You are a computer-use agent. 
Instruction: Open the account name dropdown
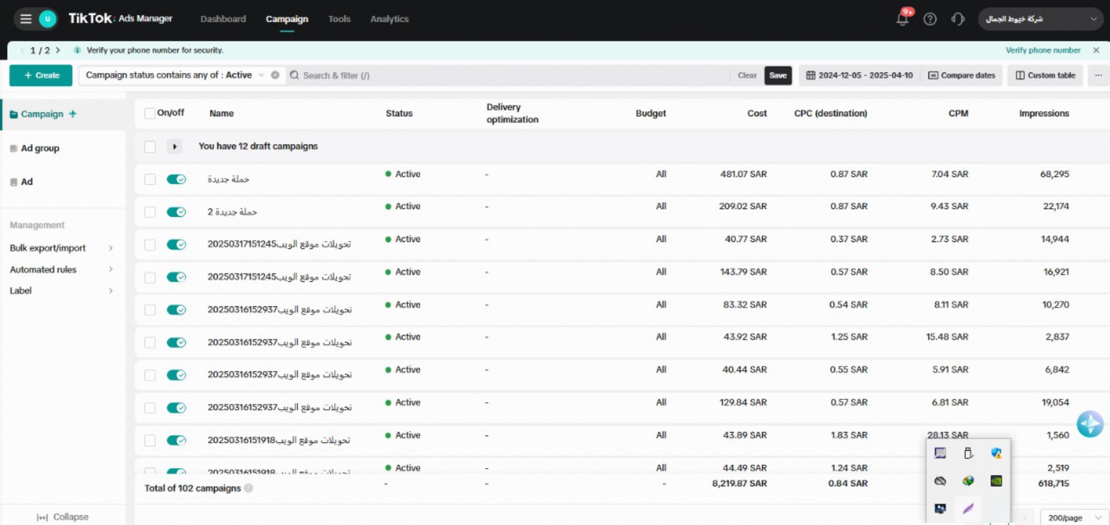tap(1040, 19)
